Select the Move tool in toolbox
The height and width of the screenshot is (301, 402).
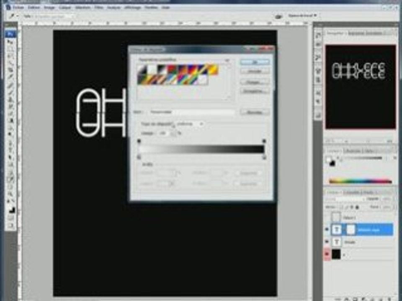pos(11,42)
